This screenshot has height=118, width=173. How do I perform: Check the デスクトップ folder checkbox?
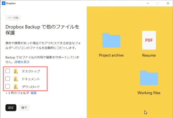click(7, 71)
